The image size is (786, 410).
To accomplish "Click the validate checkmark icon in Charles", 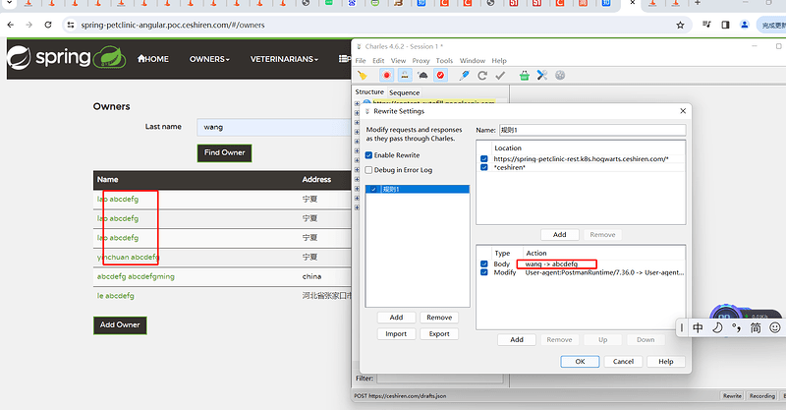I will point(500,76).
